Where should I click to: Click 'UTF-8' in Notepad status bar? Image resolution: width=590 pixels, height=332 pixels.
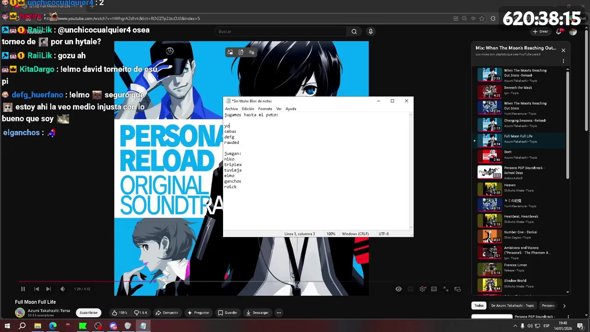pyautogui.click(x=383, y=234)
